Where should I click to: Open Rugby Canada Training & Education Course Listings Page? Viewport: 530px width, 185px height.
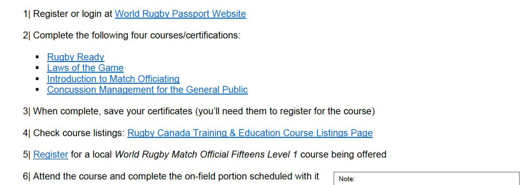[250, 133]
